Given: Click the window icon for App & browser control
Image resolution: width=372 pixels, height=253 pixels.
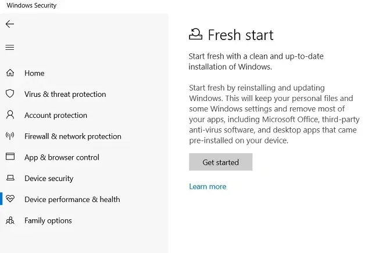Looking at the screenshot, I should pos(10,156).
